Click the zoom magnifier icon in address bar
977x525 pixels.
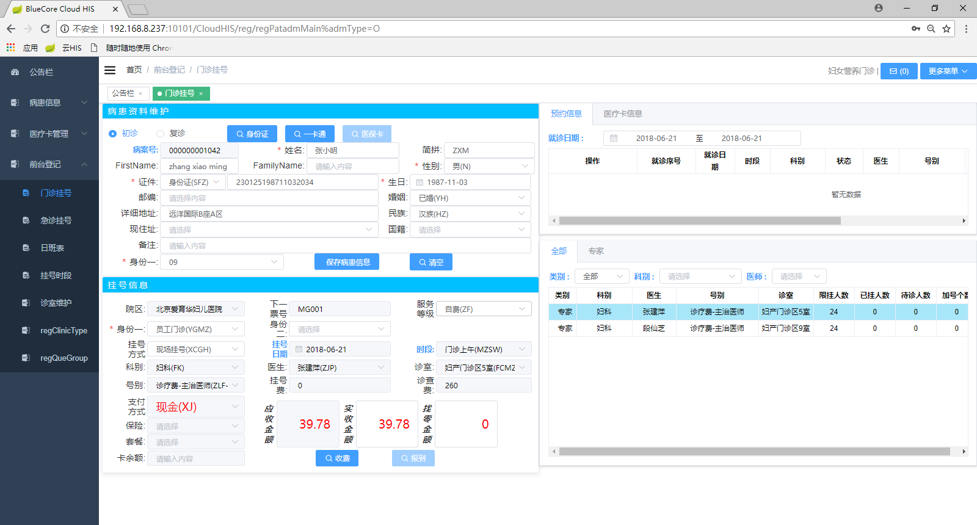[x=931, y=29]
